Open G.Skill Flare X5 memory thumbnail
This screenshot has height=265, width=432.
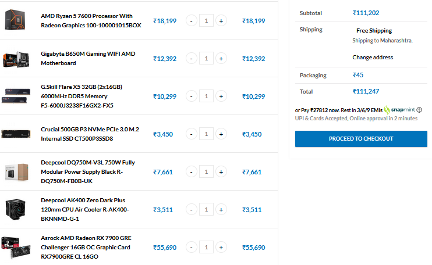click(16, 96)
